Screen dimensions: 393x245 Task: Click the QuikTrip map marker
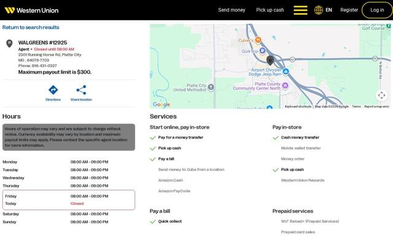262,51
